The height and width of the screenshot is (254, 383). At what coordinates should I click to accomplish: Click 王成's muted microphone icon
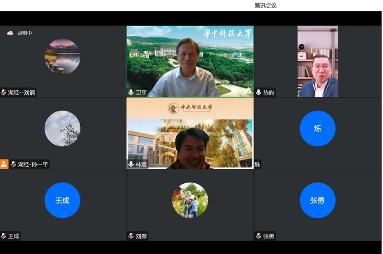[x=4, y=236]
